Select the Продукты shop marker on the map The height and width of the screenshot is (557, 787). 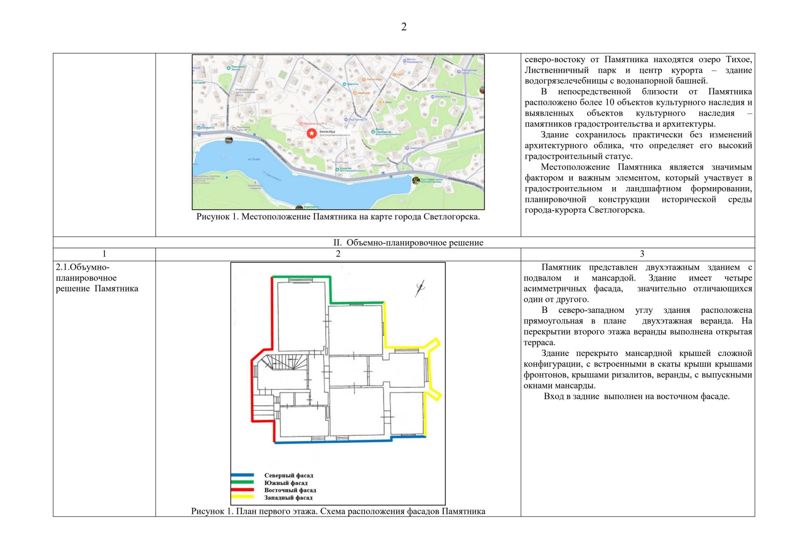click(198, 127)
